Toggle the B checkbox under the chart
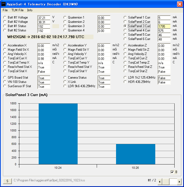The height and width of the screenshot is (187, 184). pyautogui.click(x=172, y=172)
